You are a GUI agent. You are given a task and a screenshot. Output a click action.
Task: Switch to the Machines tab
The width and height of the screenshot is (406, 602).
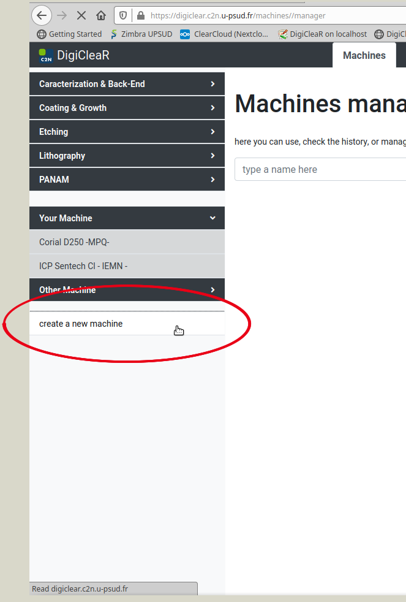(x=364, y=55)
